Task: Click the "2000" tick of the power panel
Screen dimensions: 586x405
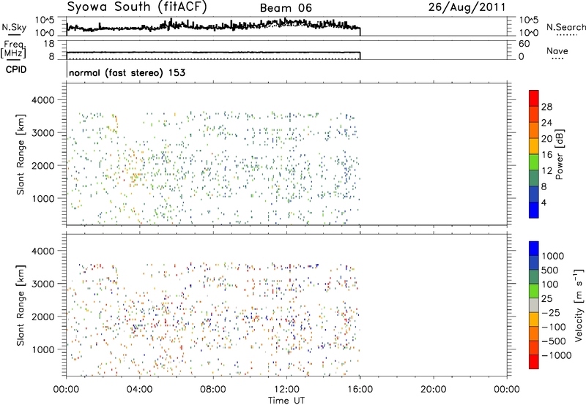Action: (43, 165)
